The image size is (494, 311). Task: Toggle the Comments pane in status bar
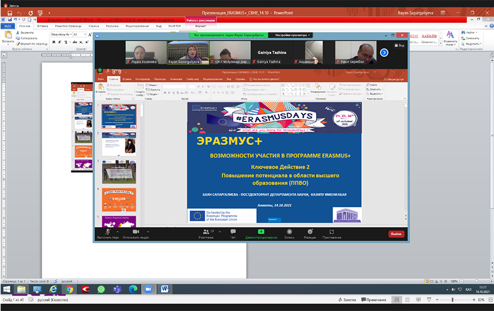375,300
